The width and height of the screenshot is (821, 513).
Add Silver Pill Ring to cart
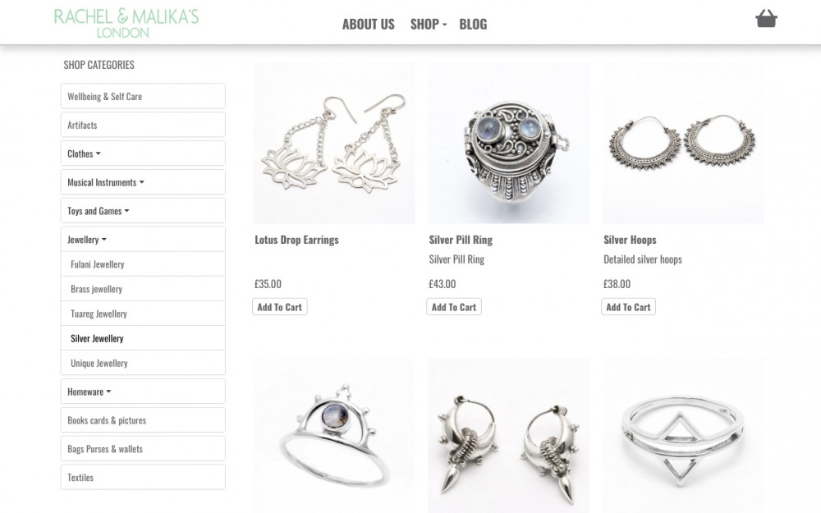[x=454, y=307]
